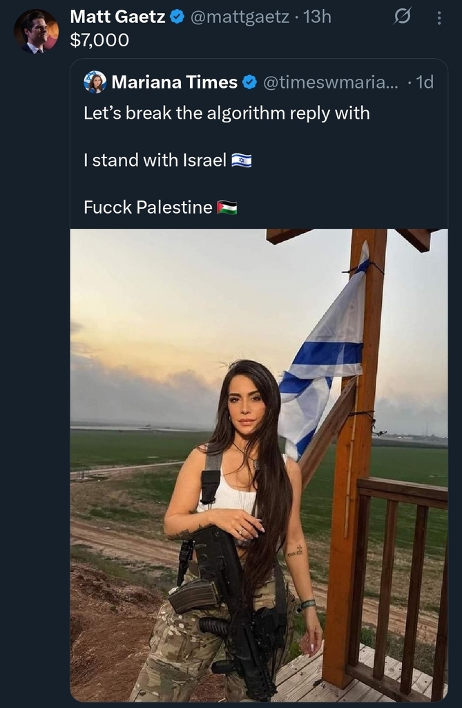Open the three-dot more options menu
Screen dimensions: 462x708
click(x=439, y=19)
